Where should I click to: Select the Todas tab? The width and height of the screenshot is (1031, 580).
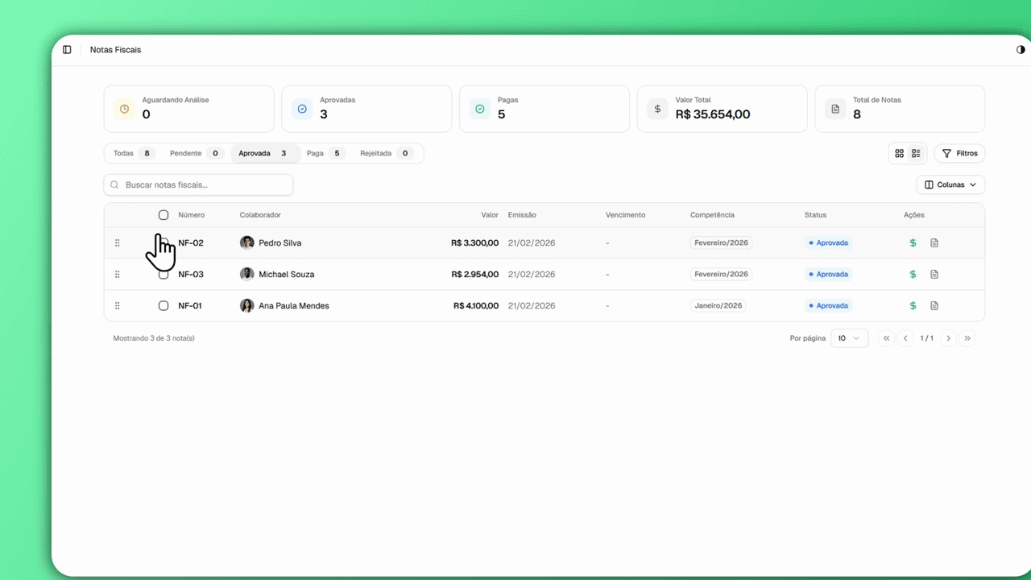click(x=132, y=153)
